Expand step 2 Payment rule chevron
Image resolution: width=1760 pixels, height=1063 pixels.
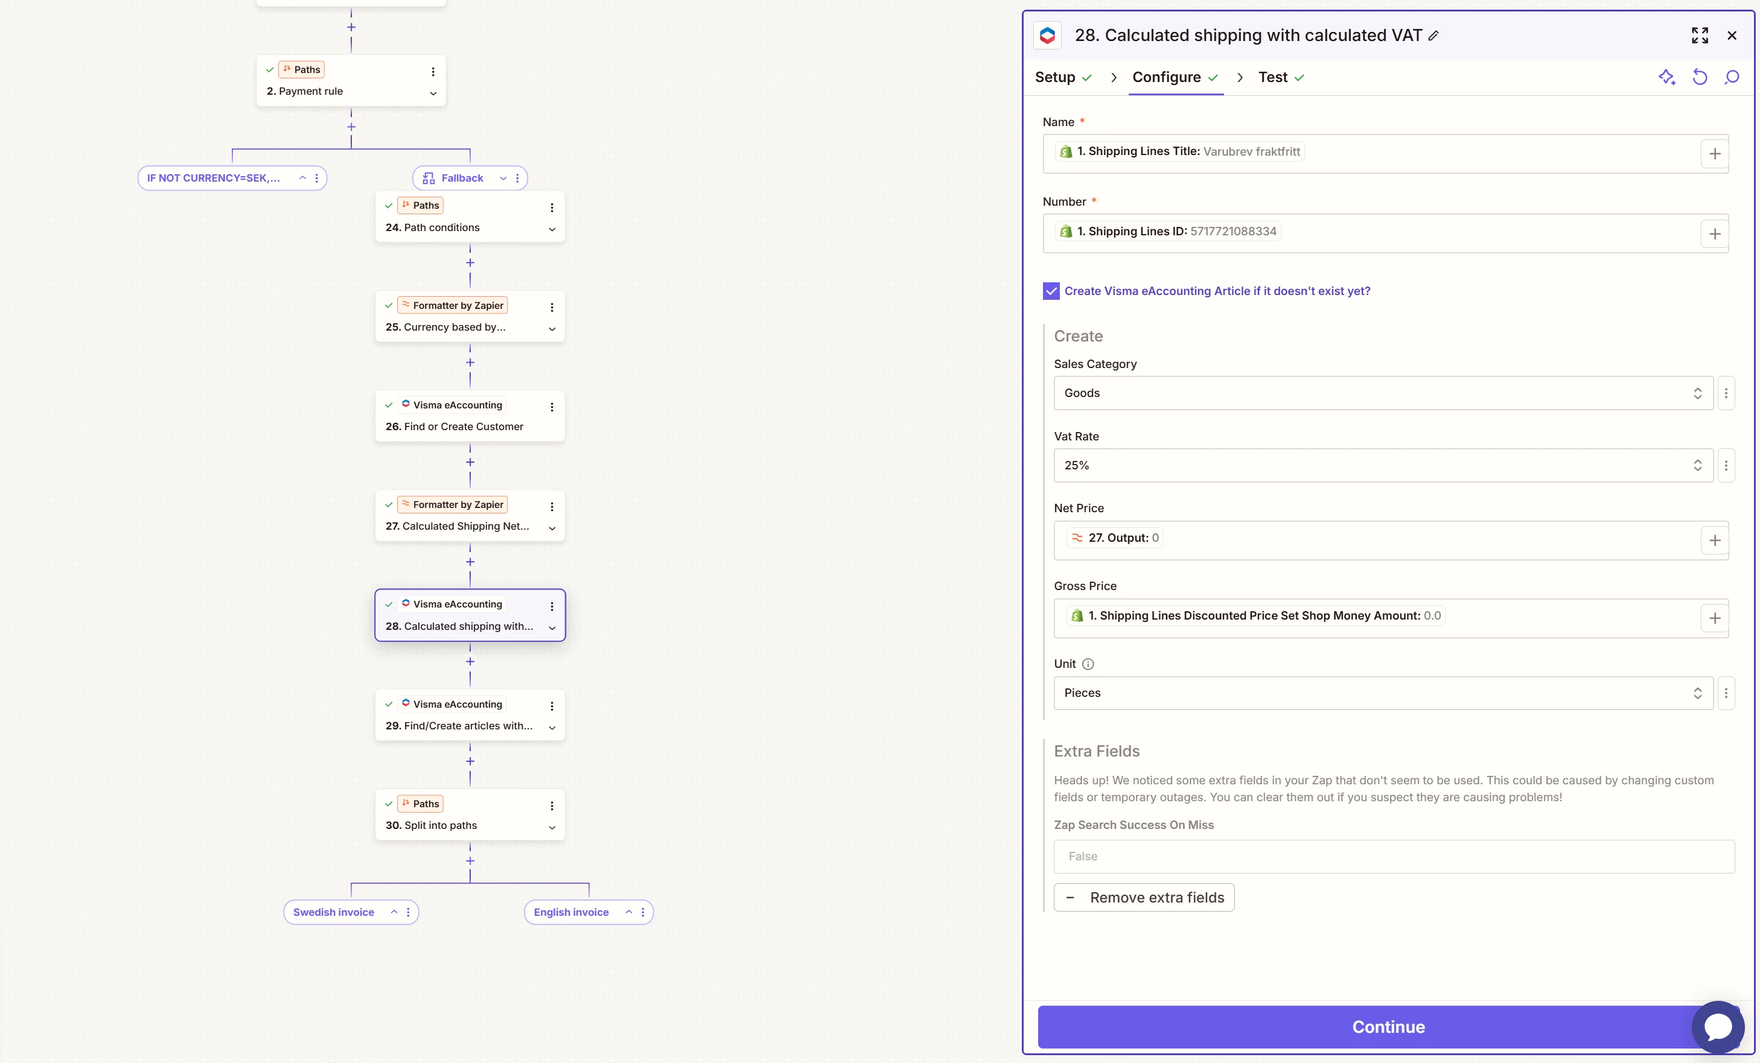(x=433, y=94)
